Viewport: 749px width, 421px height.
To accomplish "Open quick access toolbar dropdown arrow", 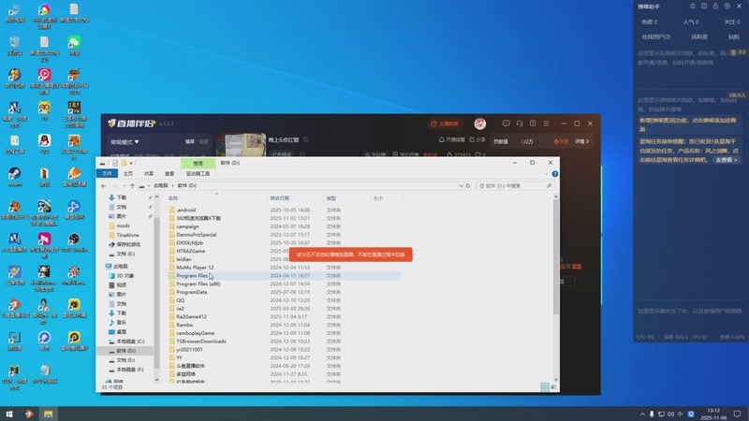I will point(131,163).
